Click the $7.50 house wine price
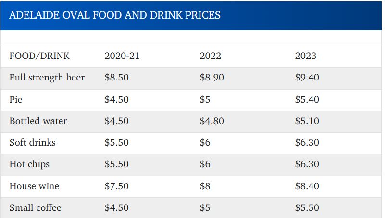 [117, 186]
